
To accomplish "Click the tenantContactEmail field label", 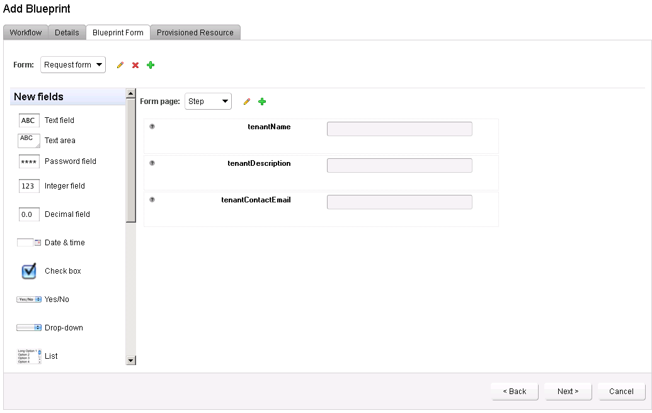I will click(256, 201).
